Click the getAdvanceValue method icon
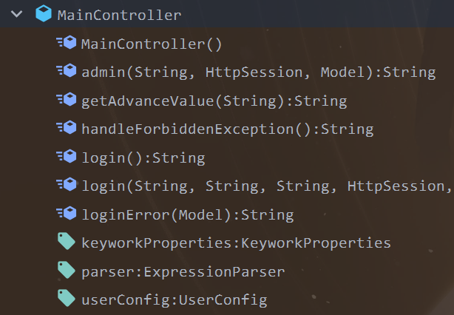 click(67, 100)
